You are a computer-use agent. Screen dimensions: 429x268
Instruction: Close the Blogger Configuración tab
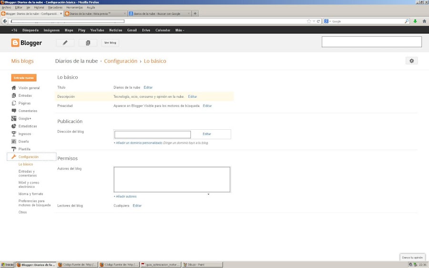pyautogui.click(x=61, y=13)
